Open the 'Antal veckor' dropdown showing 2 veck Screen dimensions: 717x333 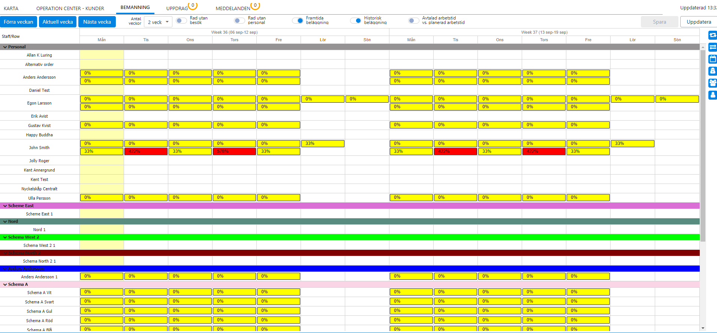point(158,22)
